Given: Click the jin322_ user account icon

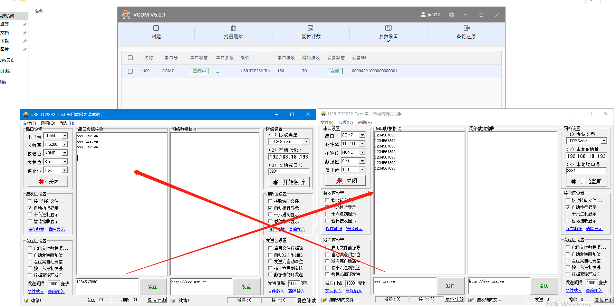Looking at the screenshot, I should 423,15.
